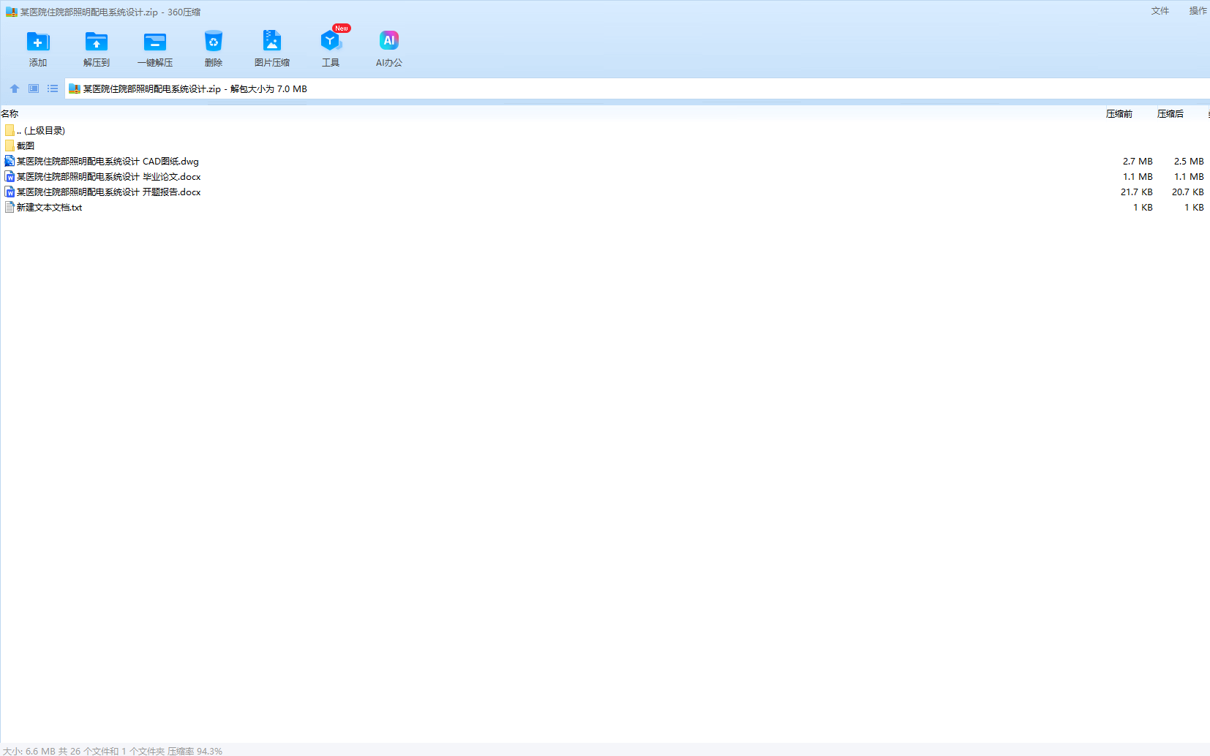1210x756 pixels.
Task: Click the 压缩前 1.1 MB value for 毕业论文
Action: click(1138, 176)
